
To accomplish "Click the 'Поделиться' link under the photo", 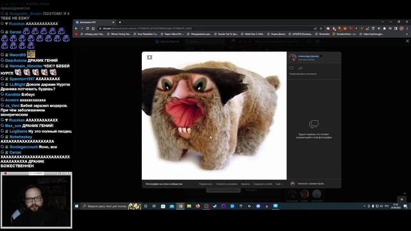I will click(x=205, y=184).
